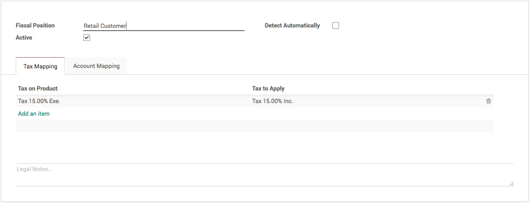Click into the Legal Notes text area

(264, 175)
